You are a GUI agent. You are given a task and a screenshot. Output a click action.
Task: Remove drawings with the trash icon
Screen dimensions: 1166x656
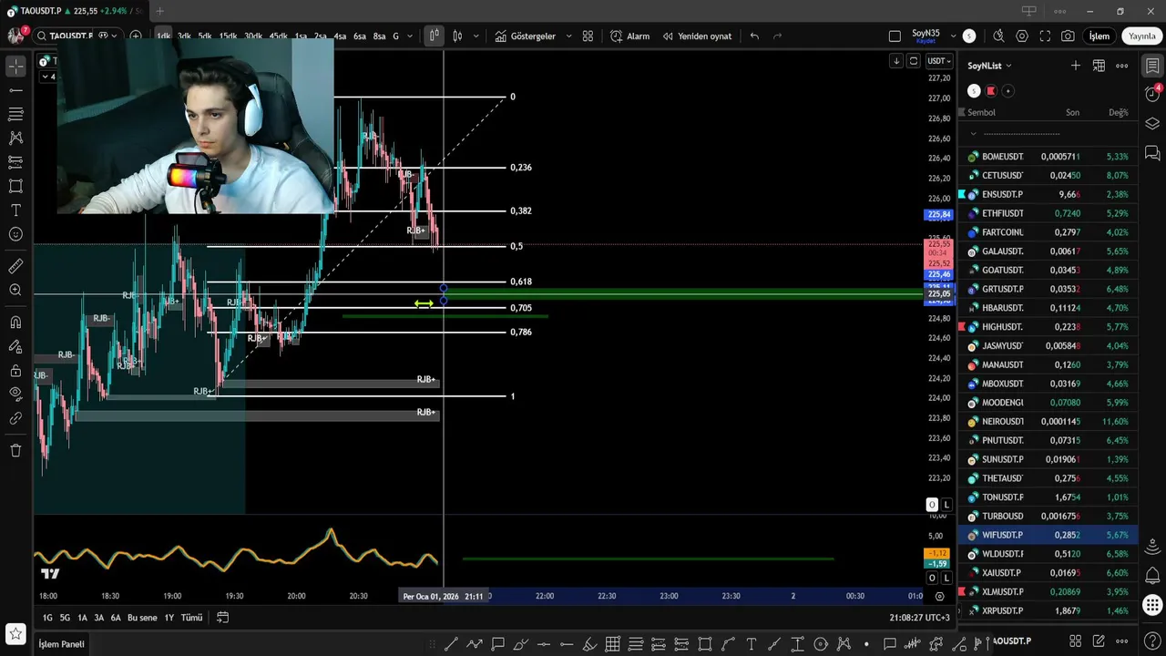(x=15, y=450)
